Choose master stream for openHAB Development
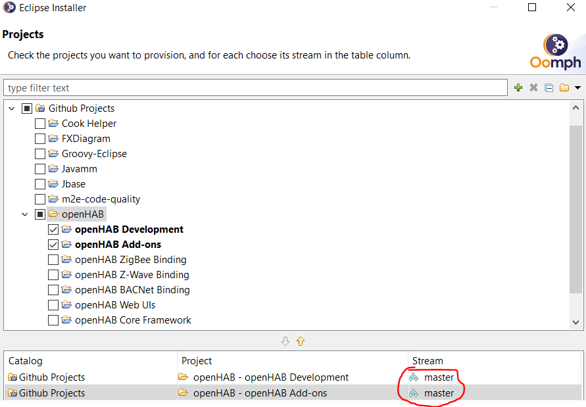The image size is (586, 407). click(x=439, y=377)
